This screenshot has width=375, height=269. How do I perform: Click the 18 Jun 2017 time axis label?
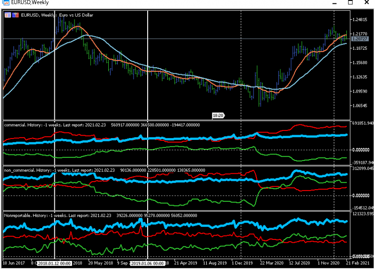[14, 263]
